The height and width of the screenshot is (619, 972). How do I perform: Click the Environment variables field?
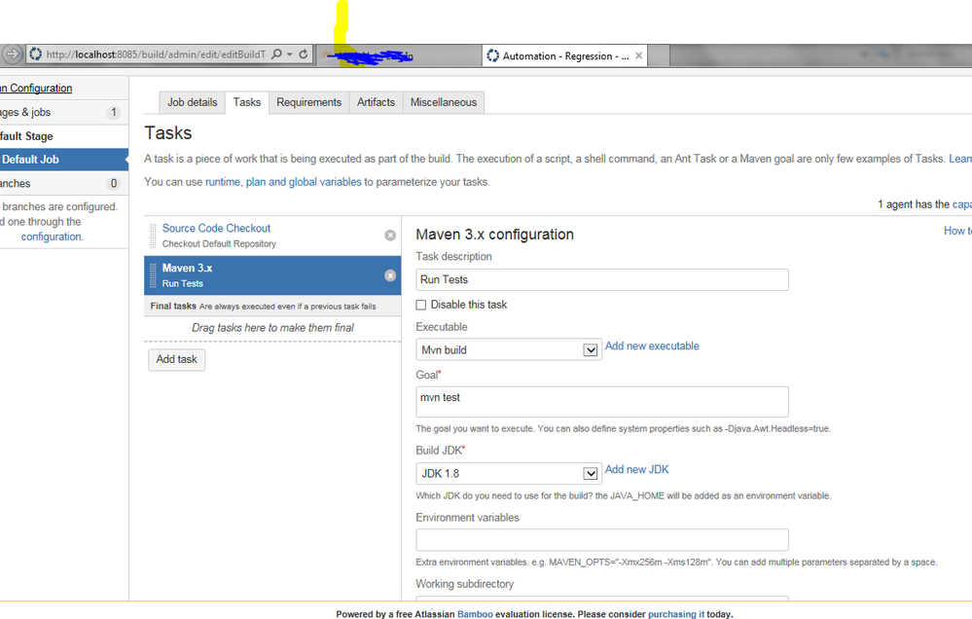click(602, 539)
